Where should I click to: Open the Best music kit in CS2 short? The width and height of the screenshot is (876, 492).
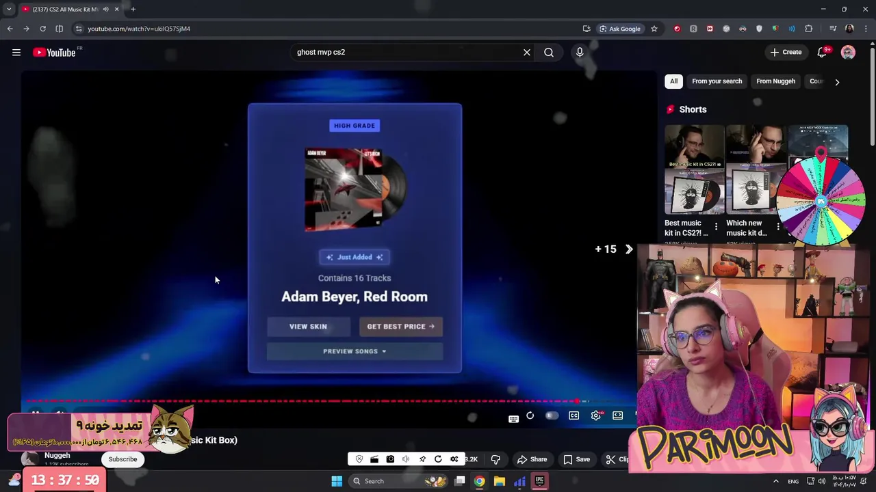(x=694, y=170)
